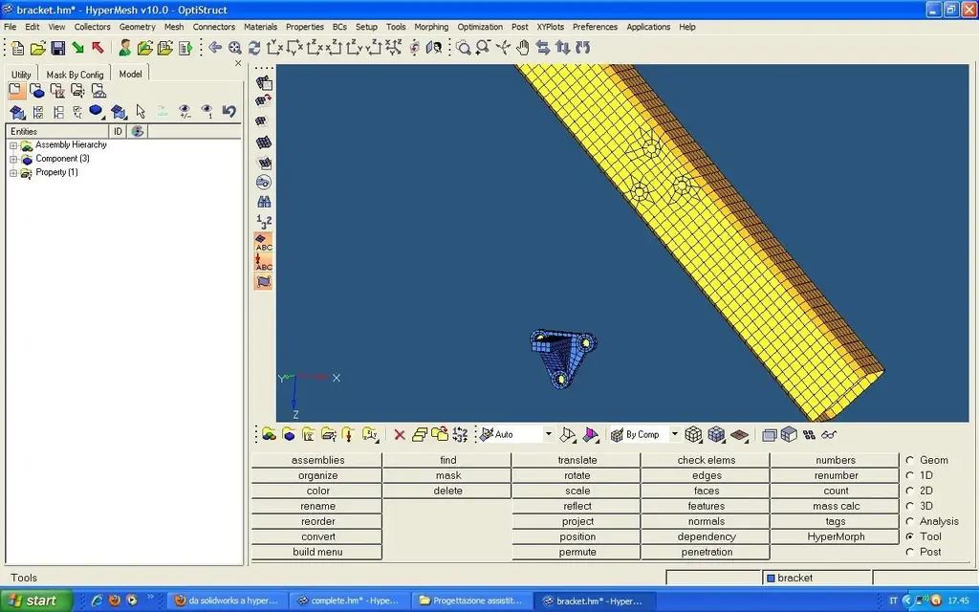This screenshot has width=979, height=612.
Task: Click the mask panel button
Action: 447,475
